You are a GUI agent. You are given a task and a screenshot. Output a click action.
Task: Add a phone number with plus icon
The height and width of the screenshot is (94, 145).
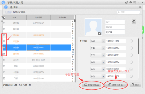[x=131, y=41]
